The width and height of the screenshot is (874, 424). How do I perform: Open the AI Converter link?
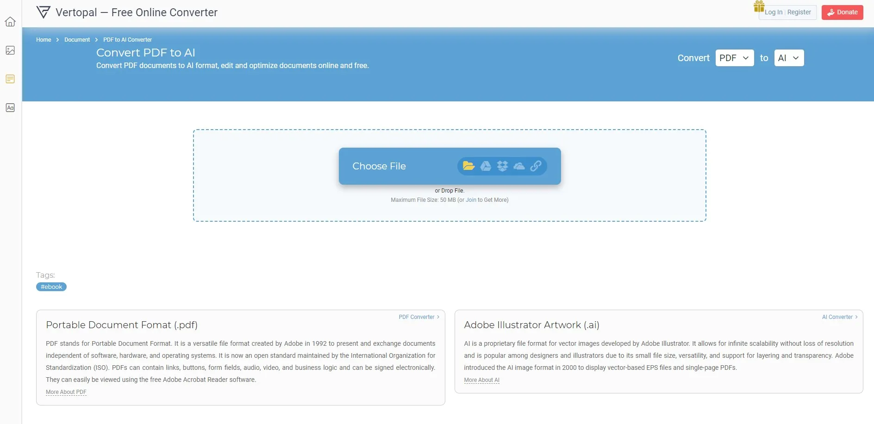tap(840, 317)
